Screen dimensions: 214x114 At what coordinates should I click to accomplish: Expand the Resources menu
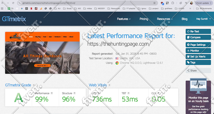(x=165, y=19)
